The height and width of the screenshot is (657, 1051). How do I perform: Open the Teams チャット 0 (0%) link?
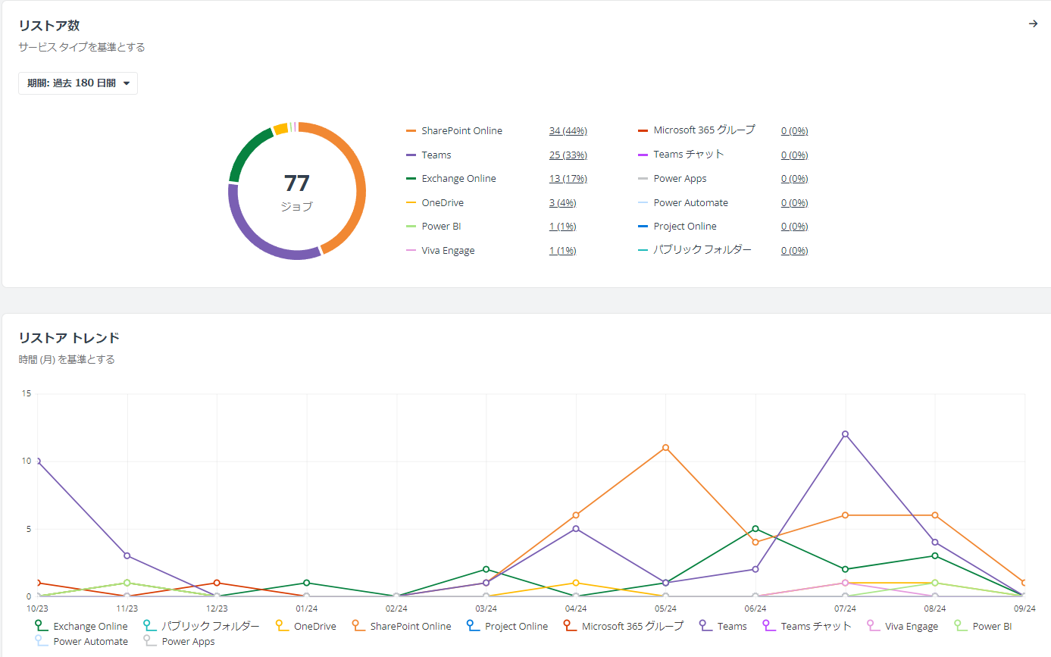pos(795,155)
